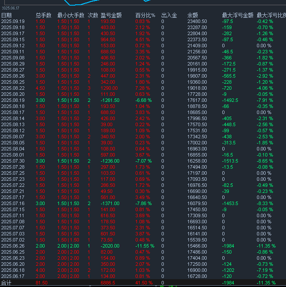Select the 2025.09.19 date row
286x287 pixels.
click(13, 21)
